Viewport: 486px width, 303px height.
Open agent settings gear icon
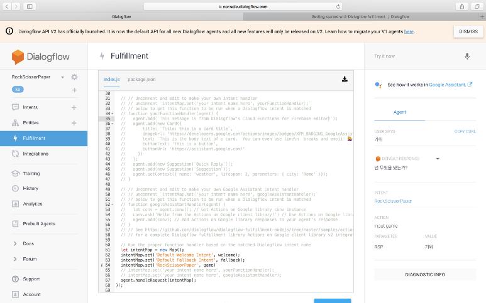(x=74, y=77)
